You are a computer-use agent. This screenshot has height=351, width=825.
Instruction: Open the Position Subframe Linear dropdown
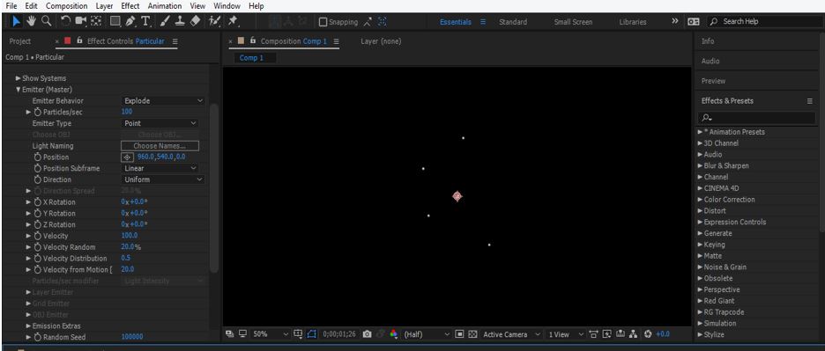(160, 169)
